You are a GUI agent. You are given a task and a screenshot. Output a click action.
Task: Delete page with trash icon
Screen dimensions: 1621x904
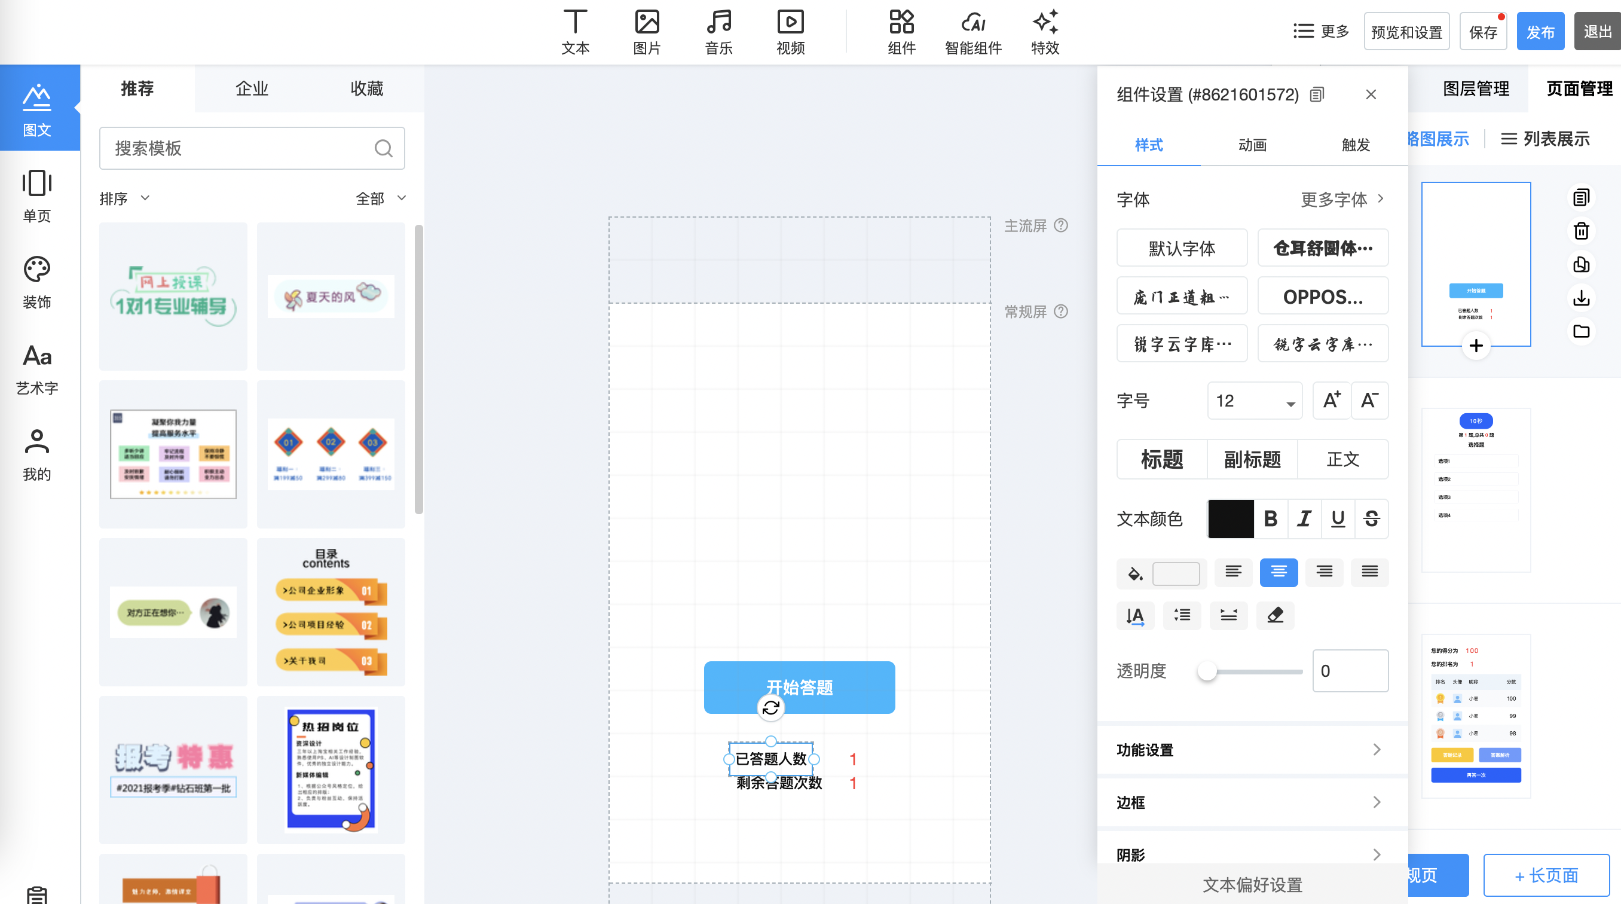[x=1581, y=231]
